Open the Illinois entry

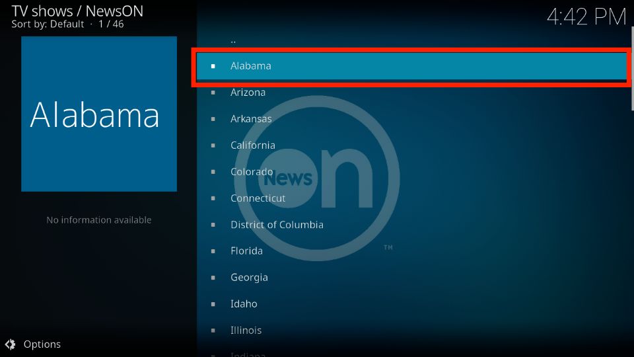411,331
